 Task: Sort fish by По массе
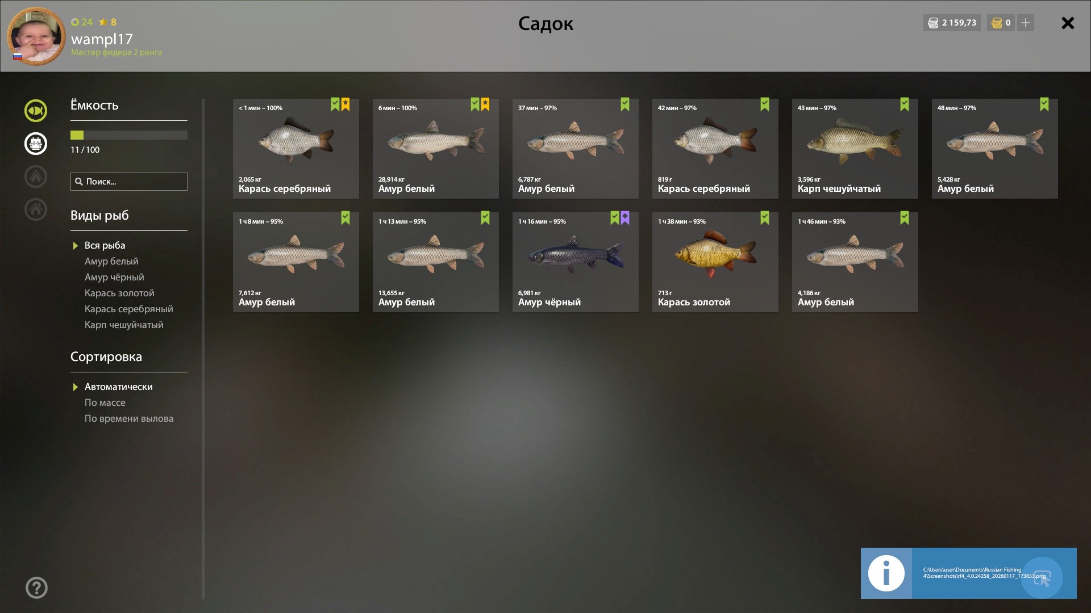(x=105, y=402)
